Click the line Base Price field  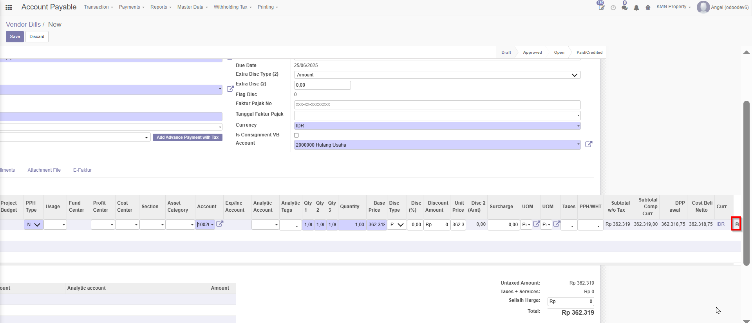[x=376, y=225]
